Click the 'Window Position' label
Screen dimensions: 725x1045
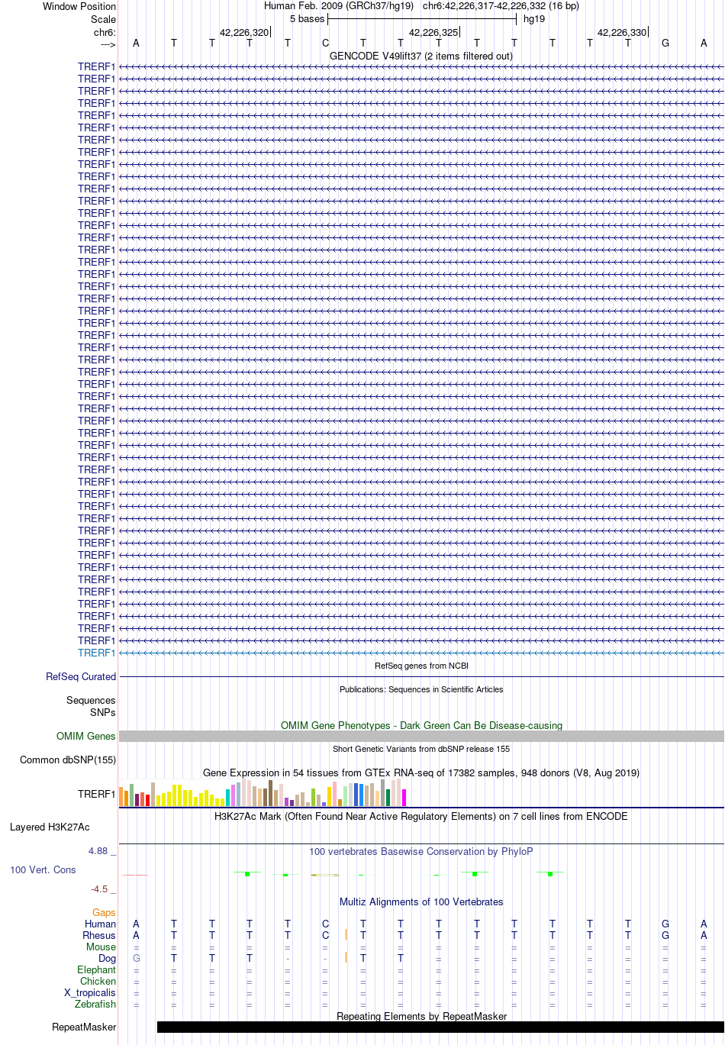coord(79,6)
